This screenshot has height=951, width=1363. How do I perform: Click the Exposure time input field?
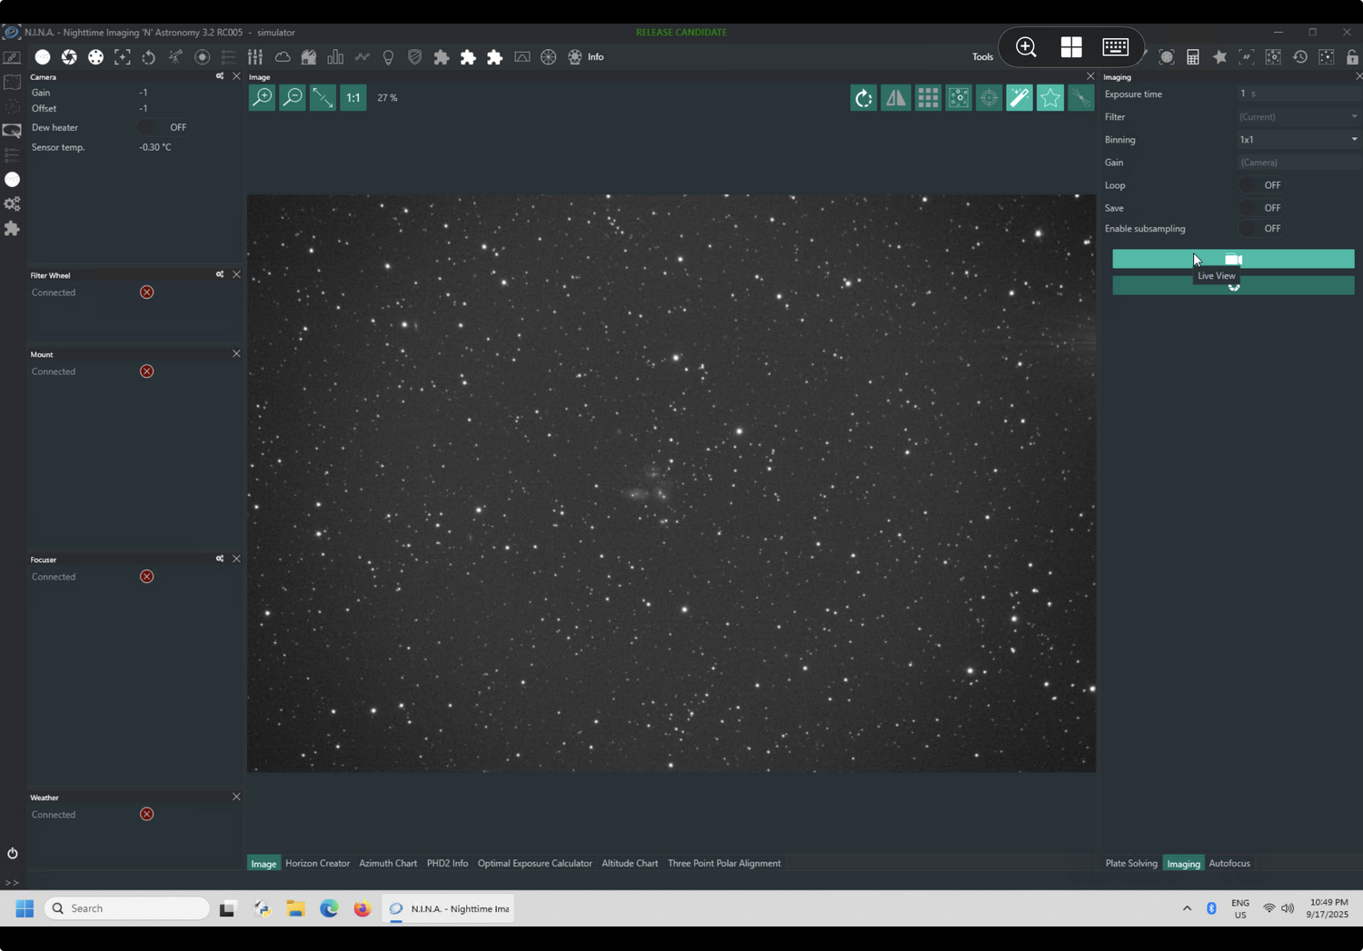1298,94
